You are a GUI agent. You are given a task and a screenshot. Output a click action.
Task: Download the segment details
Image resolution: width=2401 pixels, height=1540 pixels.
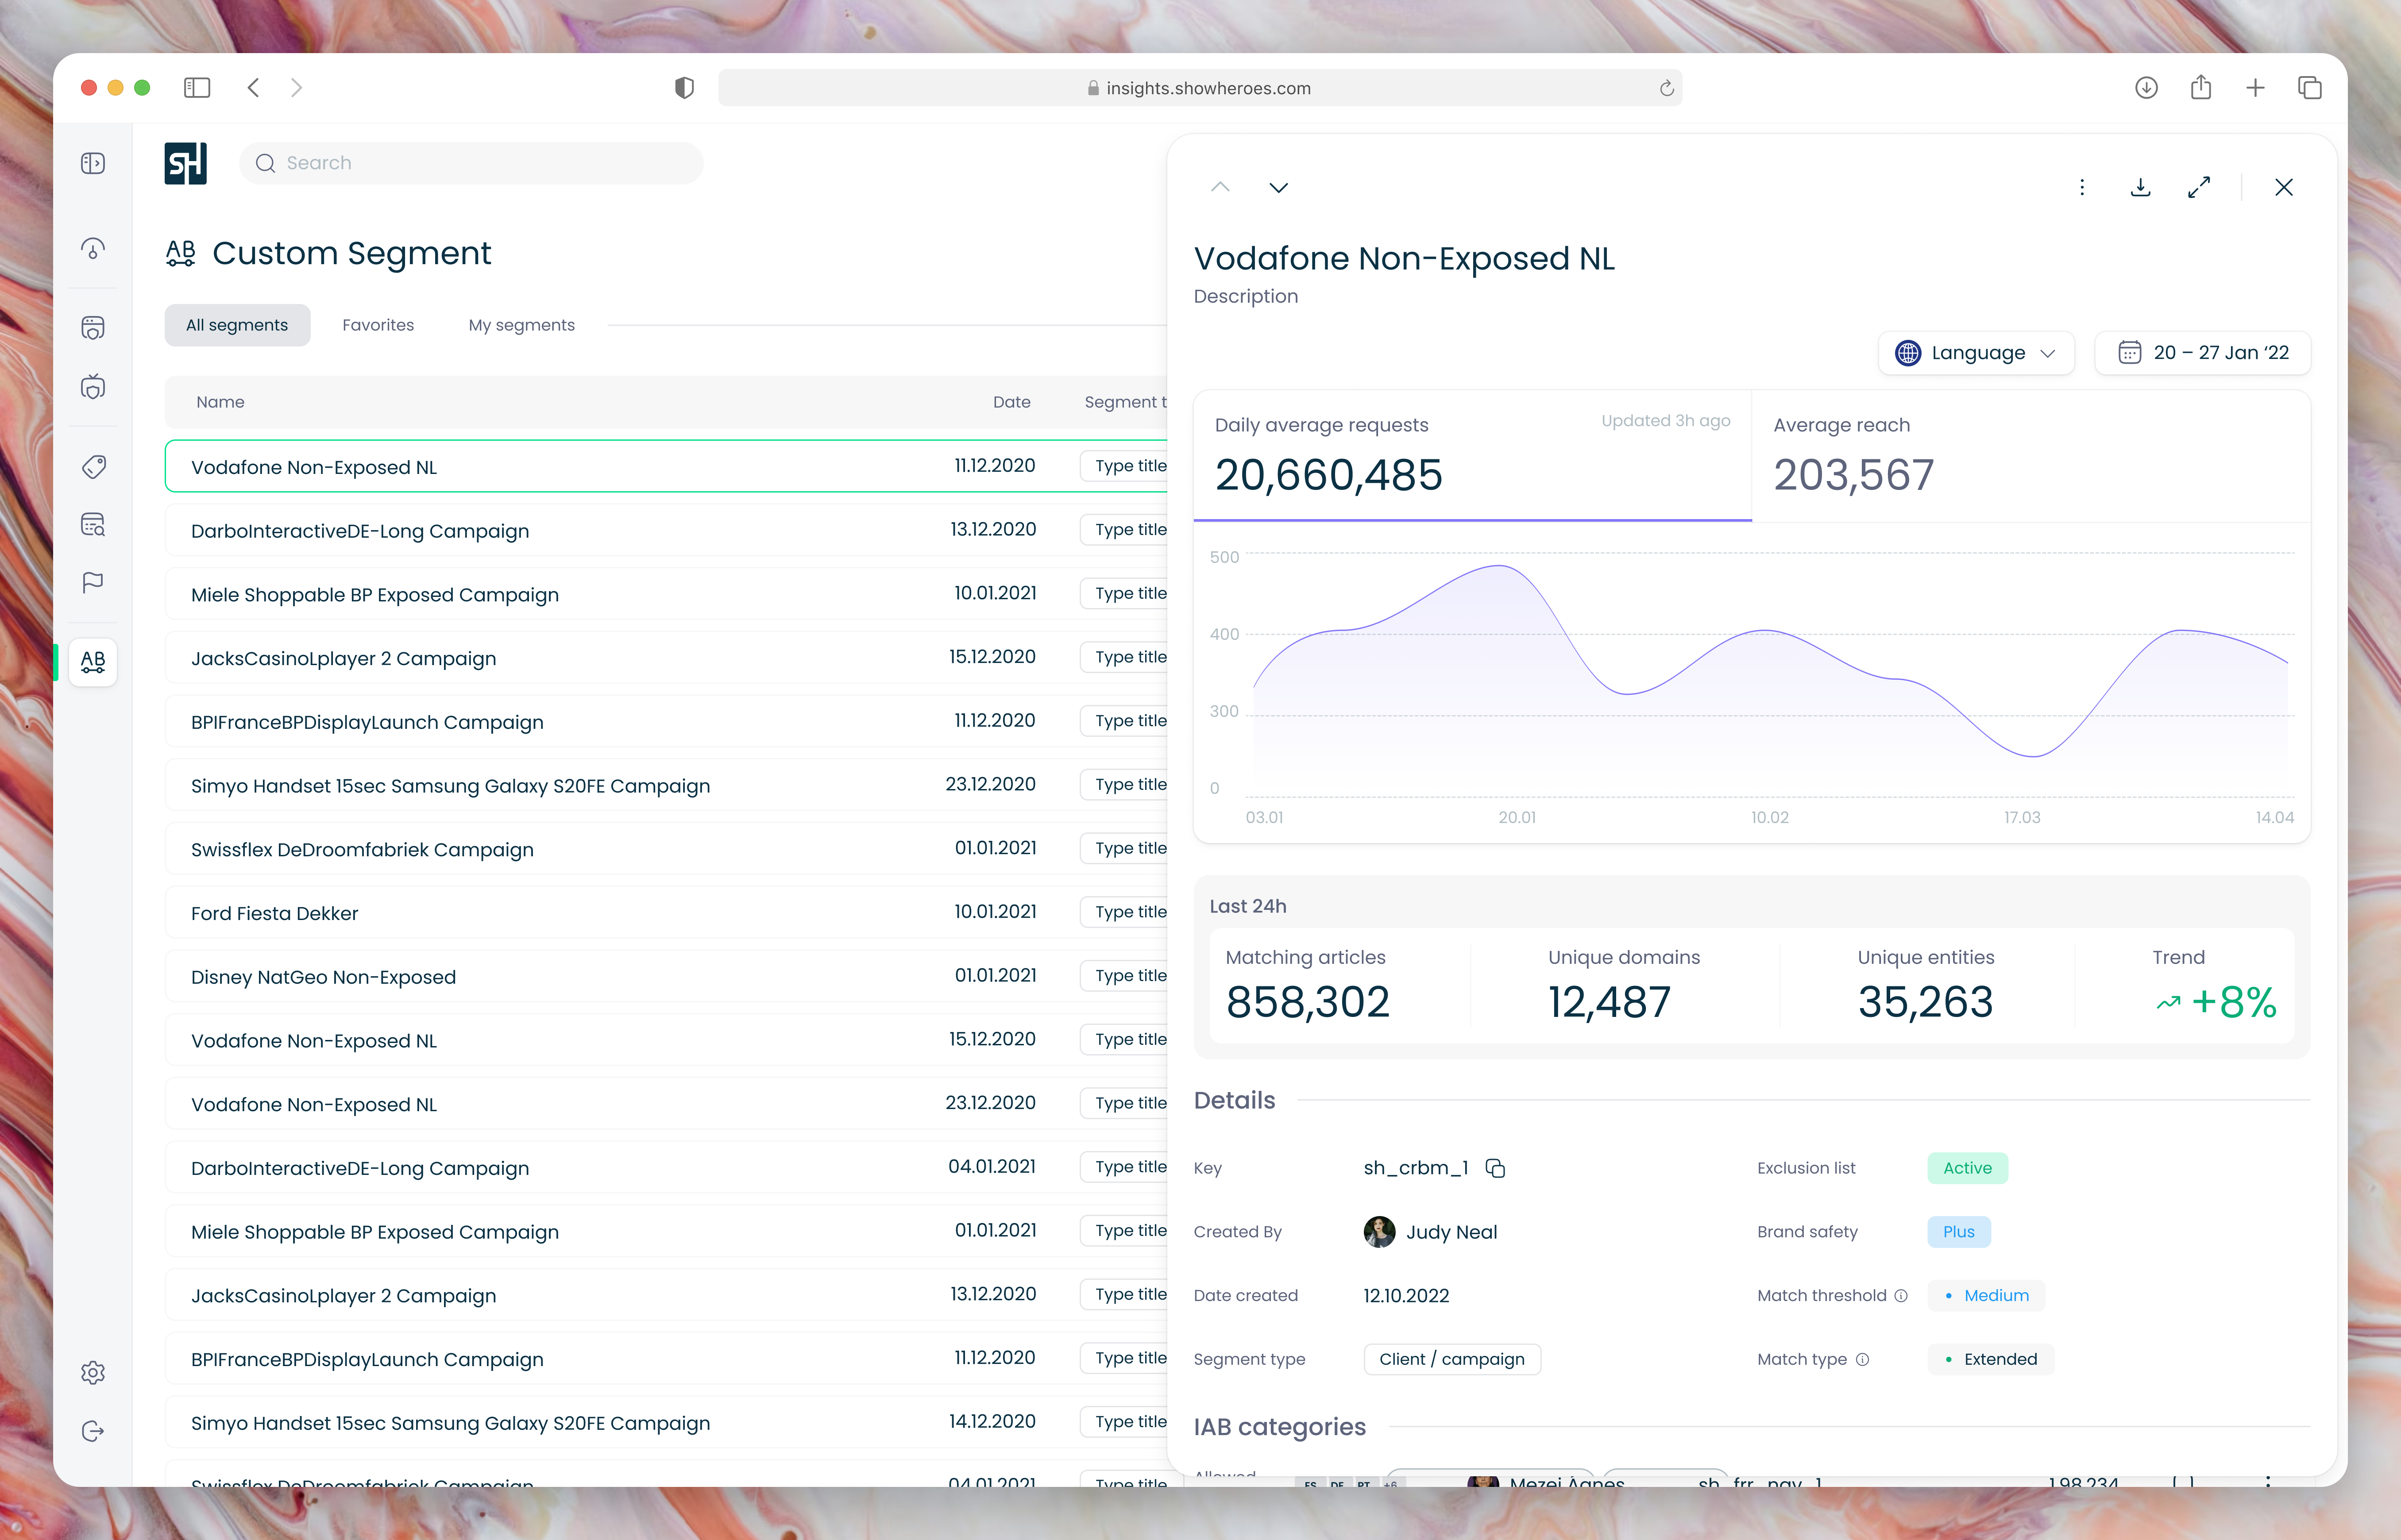tap(2140, 187)
